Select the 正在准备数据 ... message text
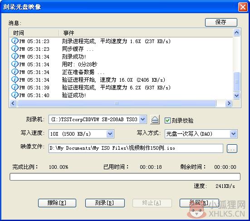250x221 pixels. click(83, 72)
